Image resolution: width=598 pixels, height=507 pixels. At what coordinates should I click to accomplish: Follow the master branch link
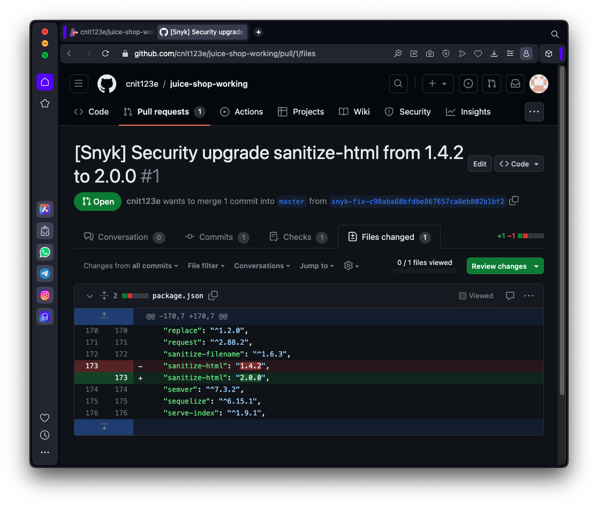(292, 202)
